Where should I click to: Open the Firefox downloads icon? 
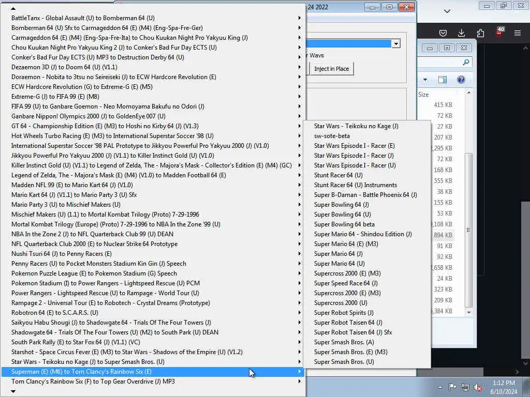(x=461, y=33)
